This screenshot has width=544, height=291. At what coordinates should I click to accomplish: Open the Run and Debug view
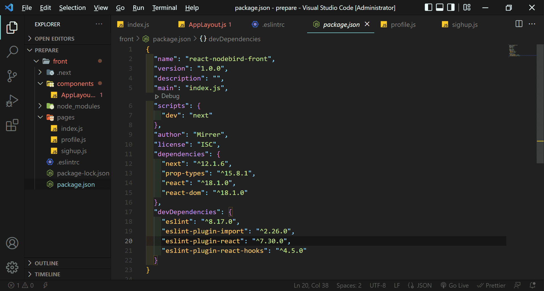12,101
